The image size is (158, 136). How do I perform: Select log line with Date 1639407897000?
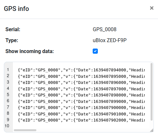point(81,89)
